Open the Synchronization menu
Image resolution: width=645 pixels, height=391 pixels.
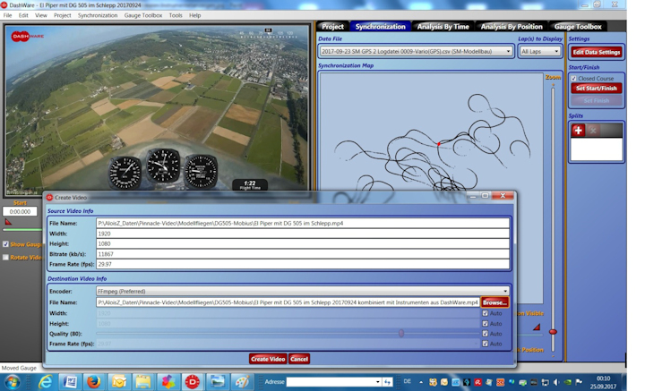click(98, 15)
